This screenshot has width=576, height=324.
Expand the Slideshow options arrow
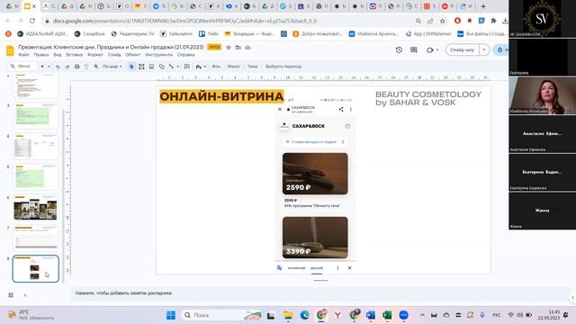(484, 49)
